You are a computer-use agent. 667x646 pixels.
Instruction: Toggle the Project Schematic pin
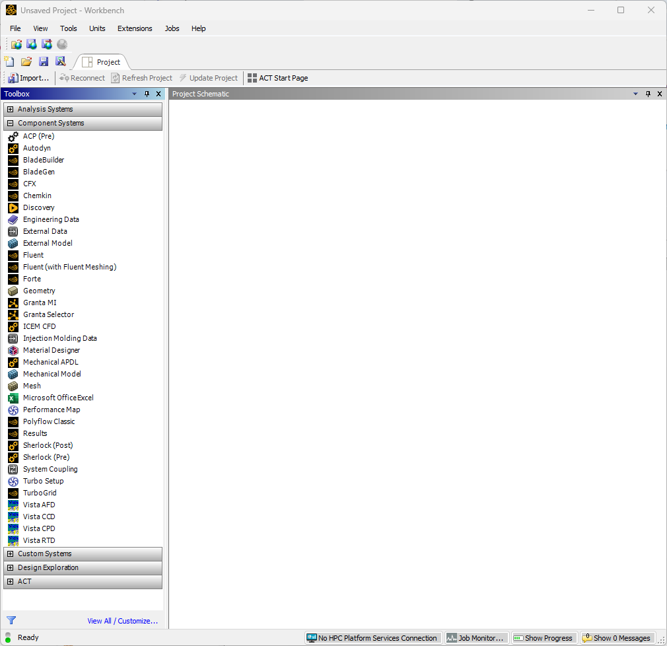648,94
